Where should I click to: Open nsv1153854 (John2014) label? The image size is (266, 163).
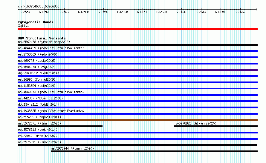tap(37, 86)
